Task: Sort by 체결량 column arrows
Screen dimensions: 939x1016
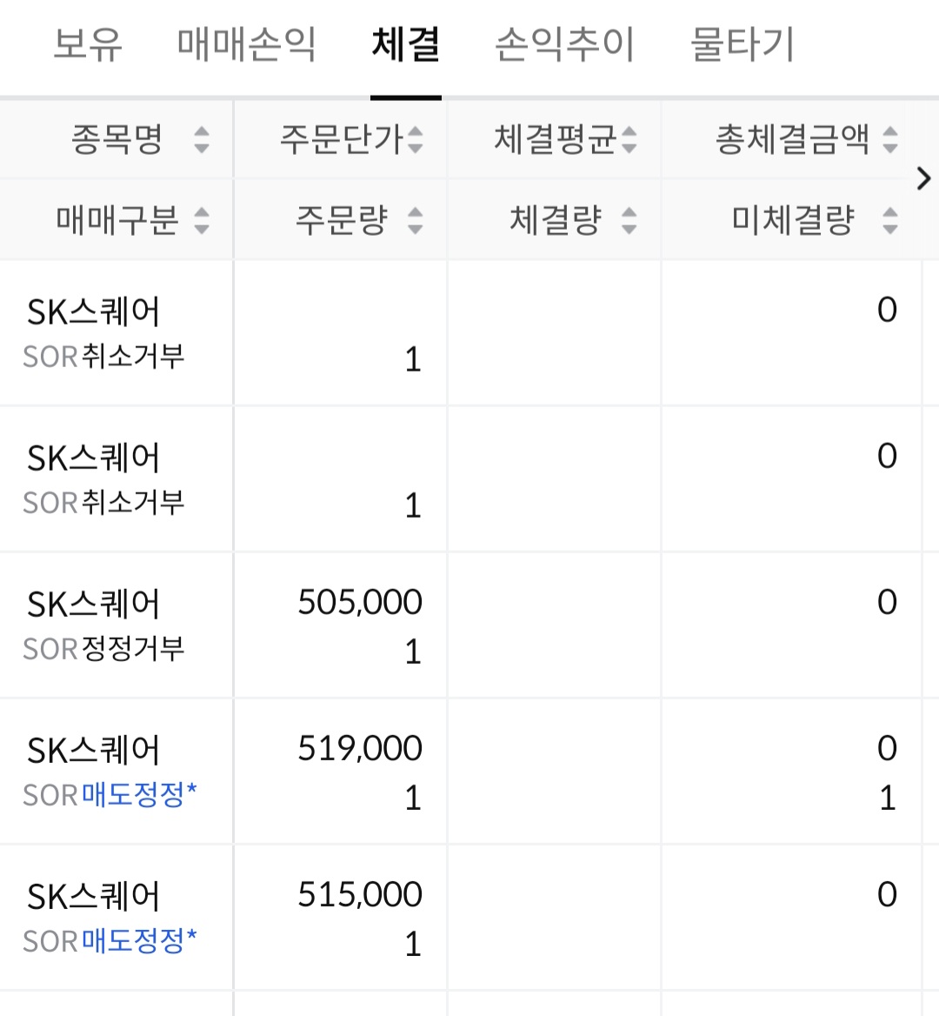Action: [629, 220]
